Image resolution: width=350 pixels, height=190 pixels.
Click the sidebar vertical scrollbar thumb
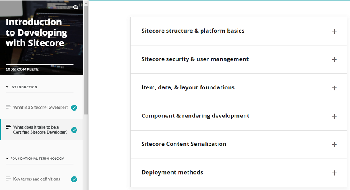[x=86, y=60]
